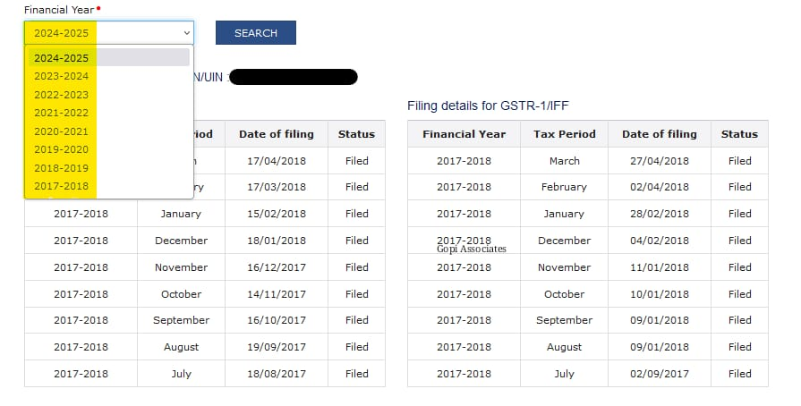Click Status column header in left table

[356, 134]
